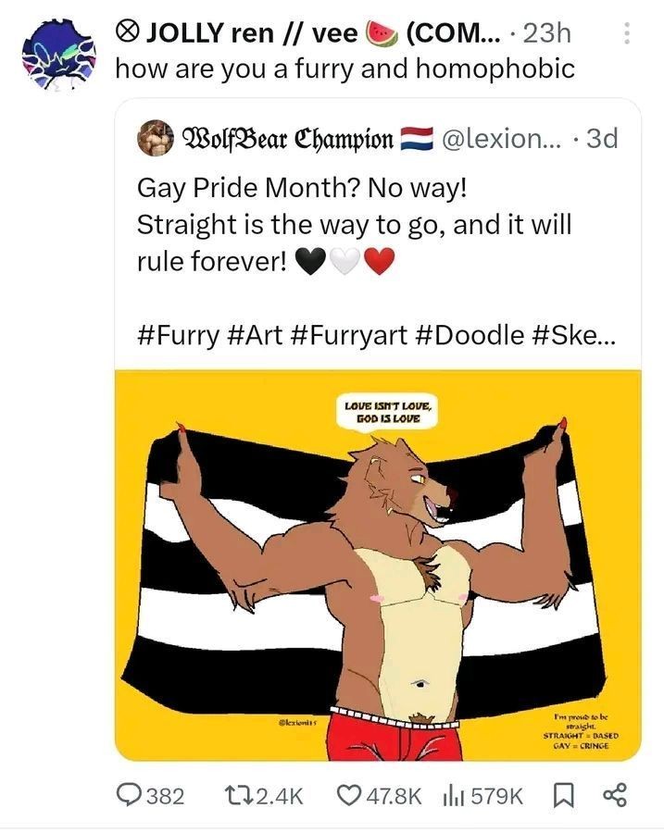Like the post with the heart icon
Image resolution: width=664 pixels, height=833 pixels.
[x=349, y=795]
